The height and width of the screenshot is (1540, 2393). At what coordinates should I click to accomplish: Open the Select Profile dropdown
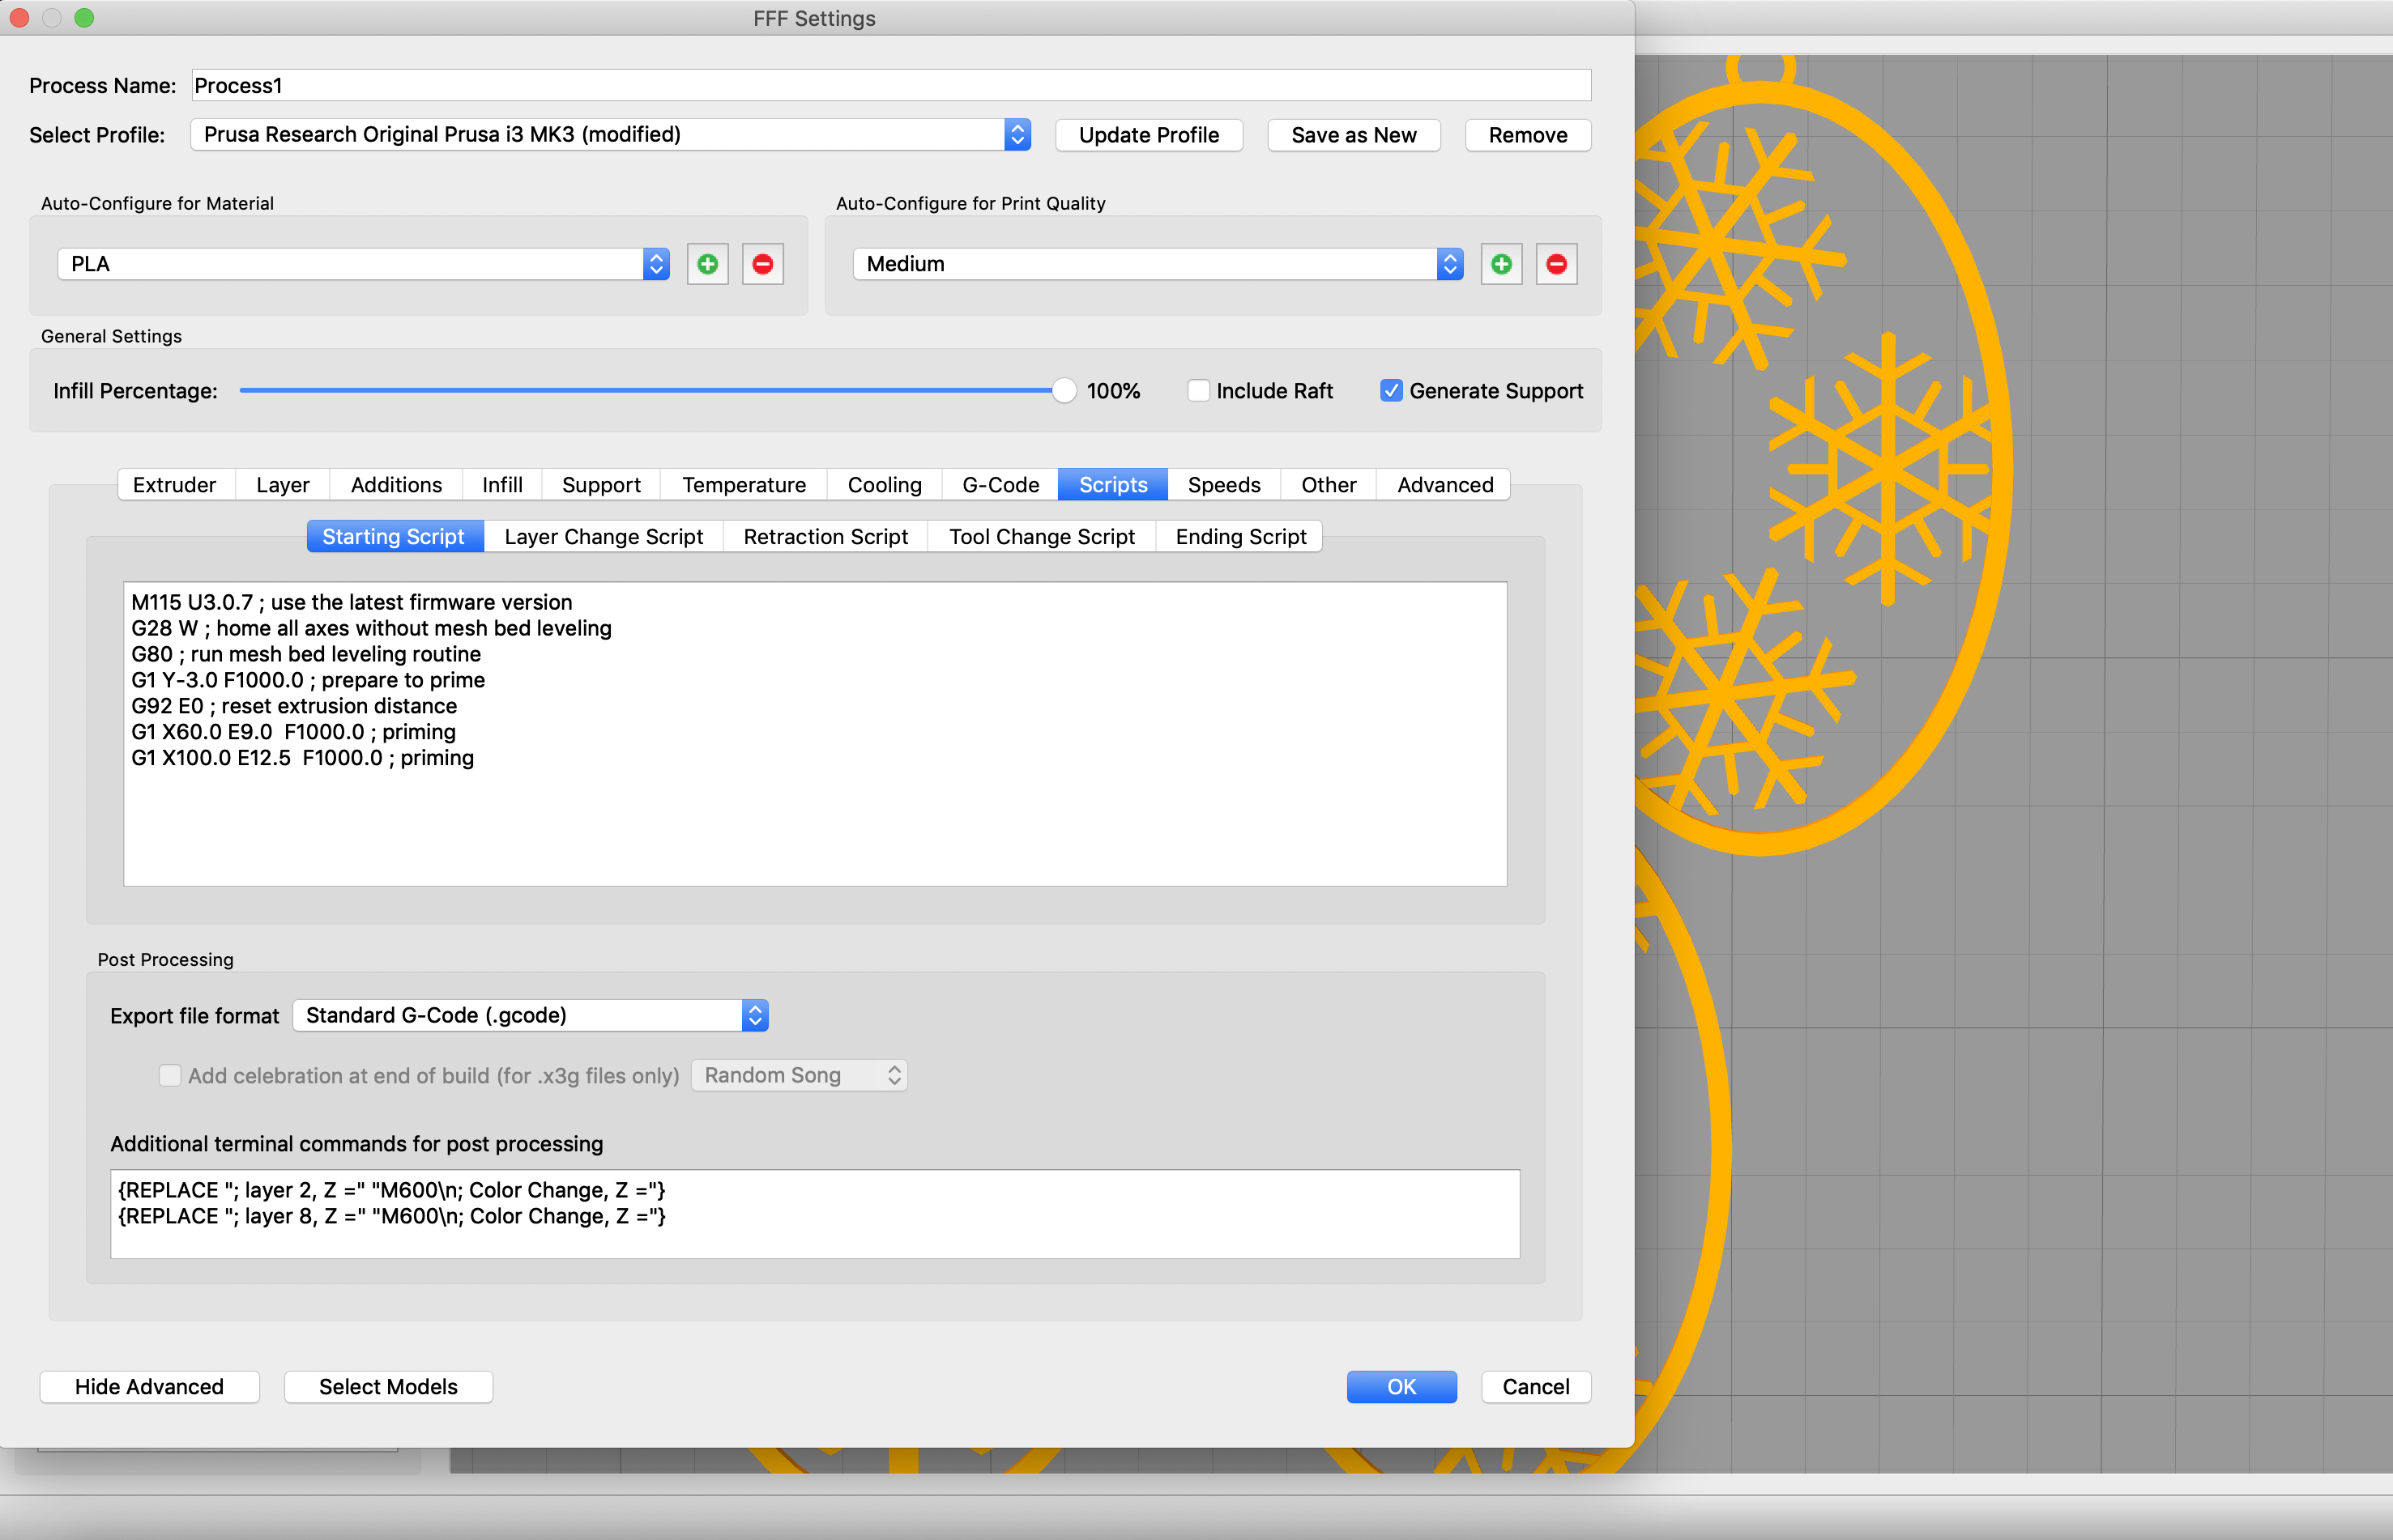click(610, 135)
